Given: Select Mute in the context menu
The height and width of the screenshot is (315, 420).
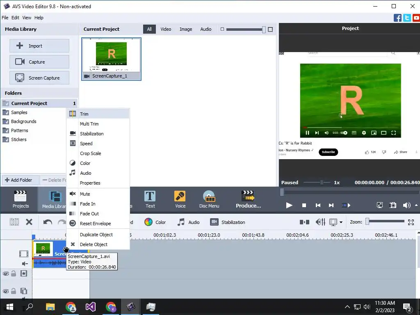Looking at the screenshot, I should (x=98, y=194).
